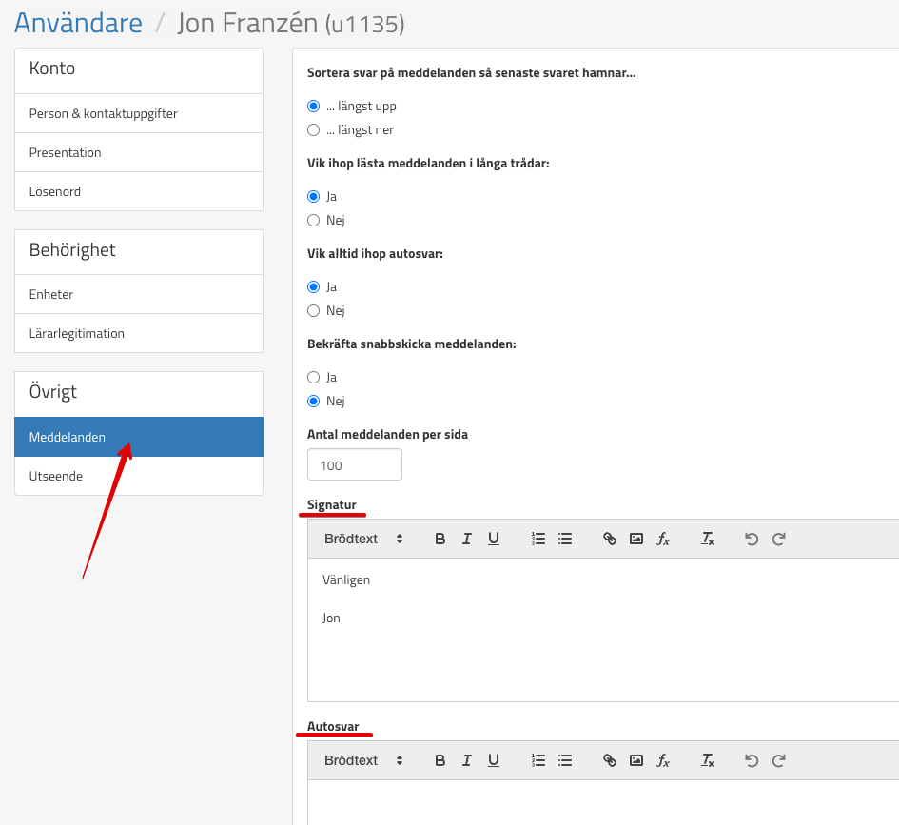Toggle bold in Signatur editor toolbar

click(x=440, y=539)
